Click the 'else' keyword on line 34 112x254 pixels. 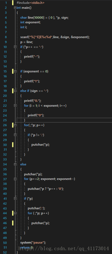(23, 164)
